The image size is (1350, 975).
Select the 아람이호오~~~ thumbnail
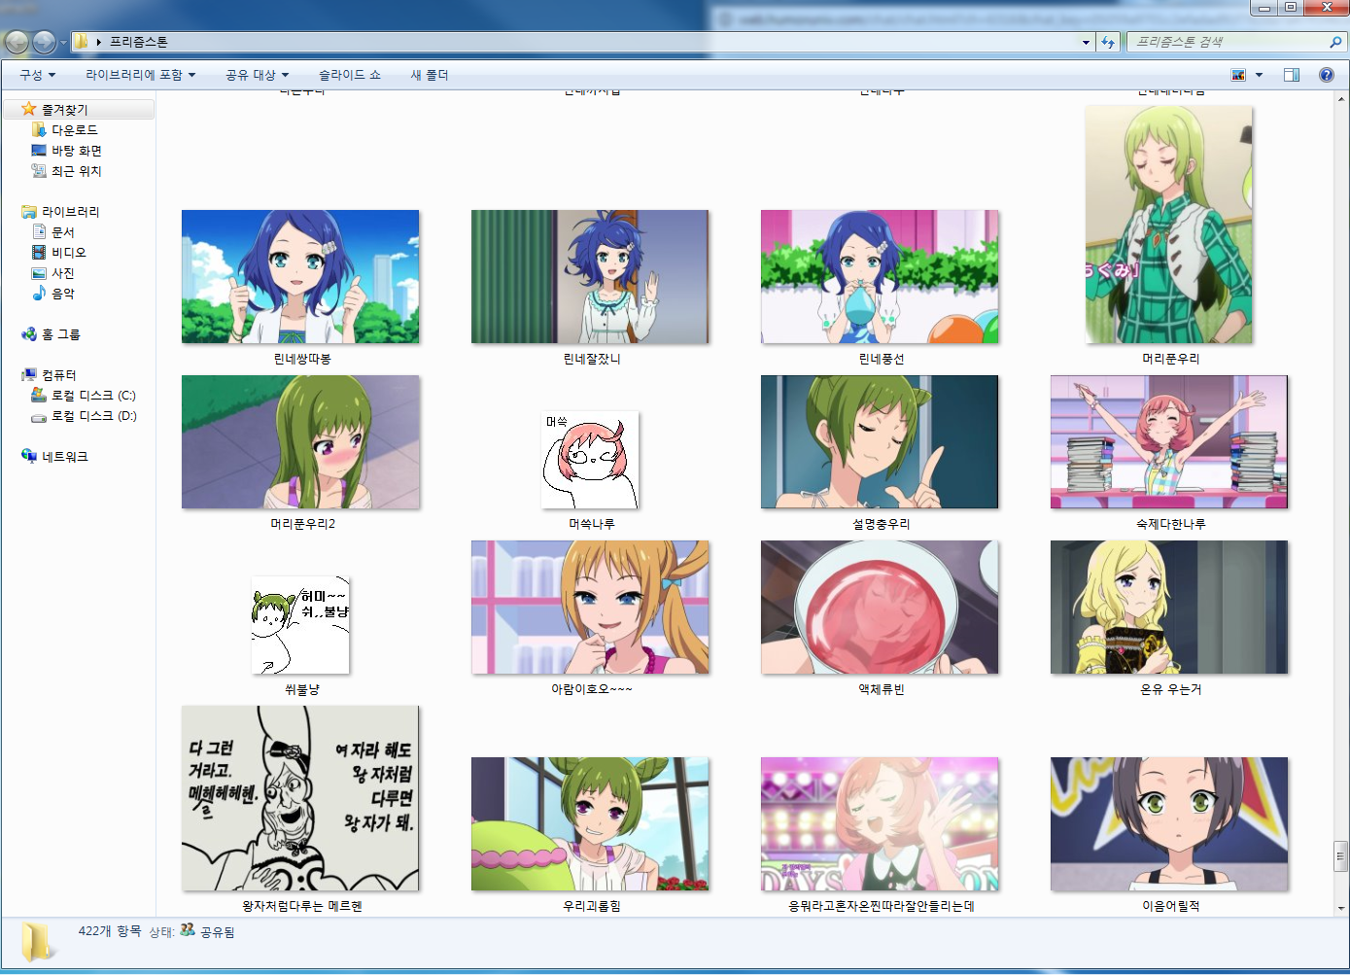(x=590, y=607)
